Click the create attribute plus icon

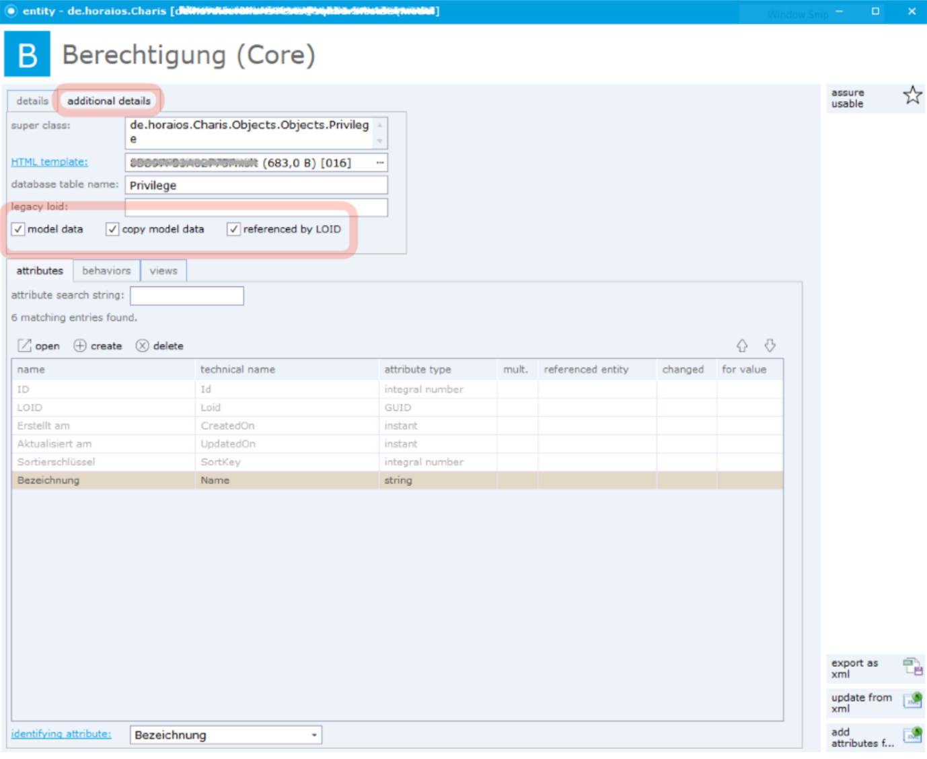80,346
